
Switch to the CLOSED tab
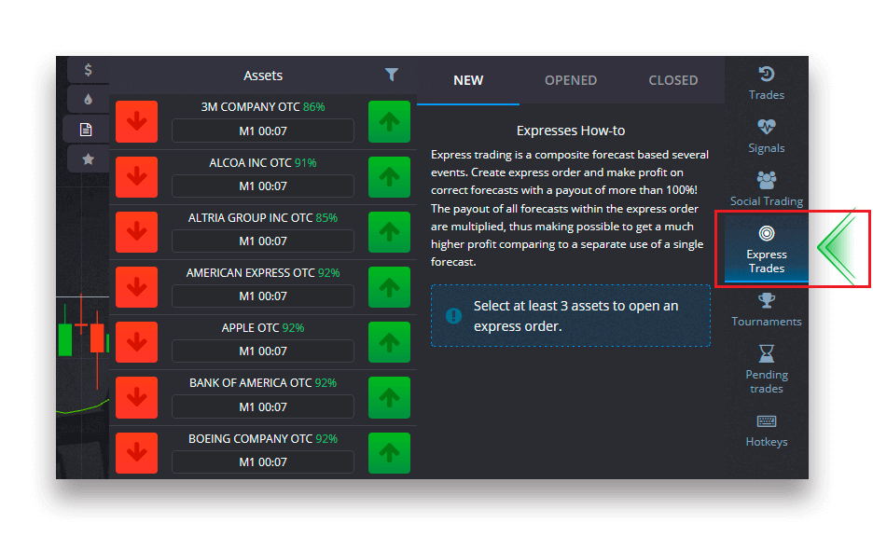point(672,80)
